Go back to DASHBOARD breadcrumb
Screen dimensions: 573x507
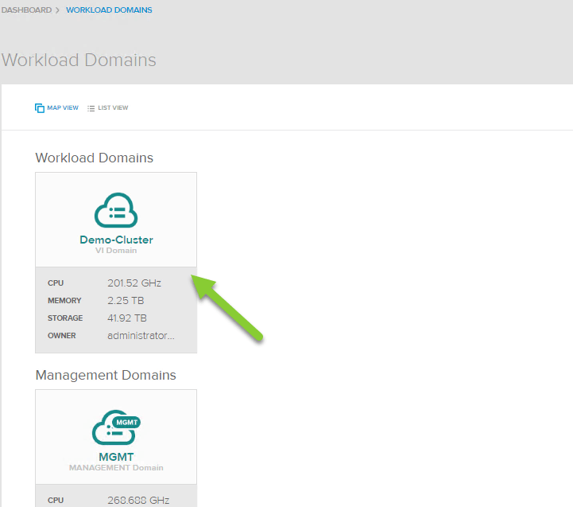[x=26, y=10]
